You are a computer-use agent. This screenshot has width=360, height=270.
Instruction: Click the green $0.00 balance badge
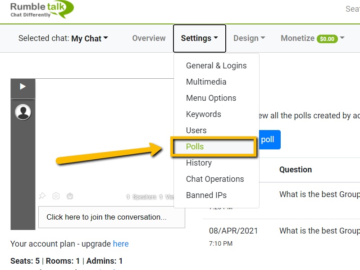pos(327,39)
